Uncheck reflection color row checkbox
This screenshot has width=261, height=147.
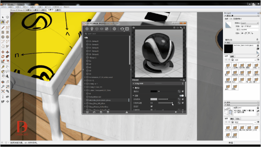pos(183,99)
